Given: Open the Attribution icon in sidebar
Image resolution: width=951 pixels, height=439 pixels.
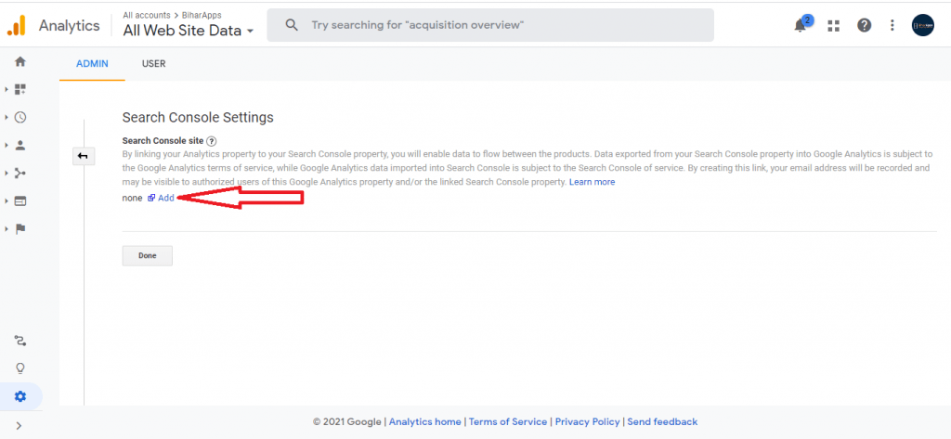Looking at the screenshot, I should [20, 341].
